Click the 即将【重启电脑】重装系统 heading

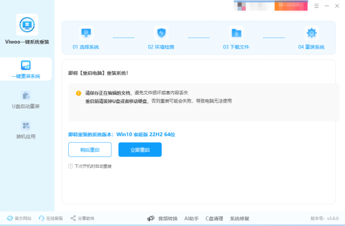point(98,73)
